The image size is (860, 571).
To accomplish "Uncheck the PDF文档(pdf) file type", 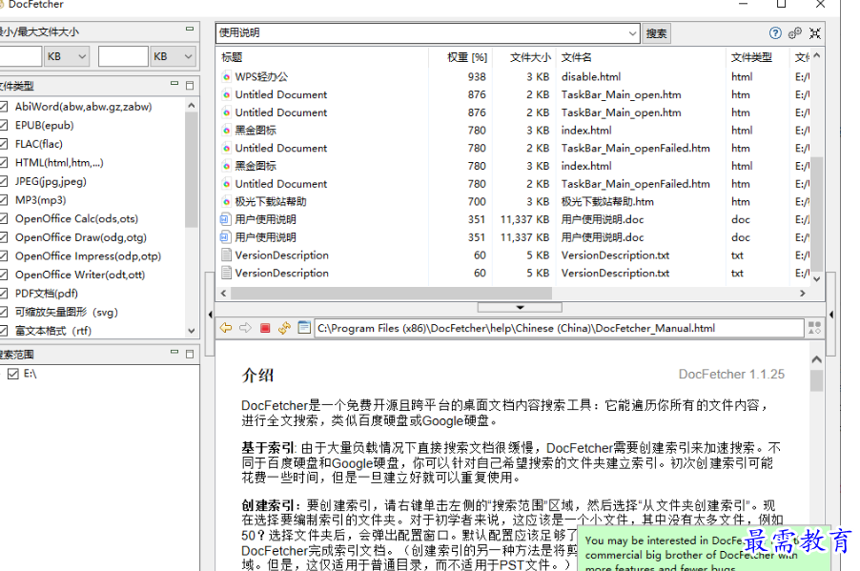I will (x=4, y=293).
